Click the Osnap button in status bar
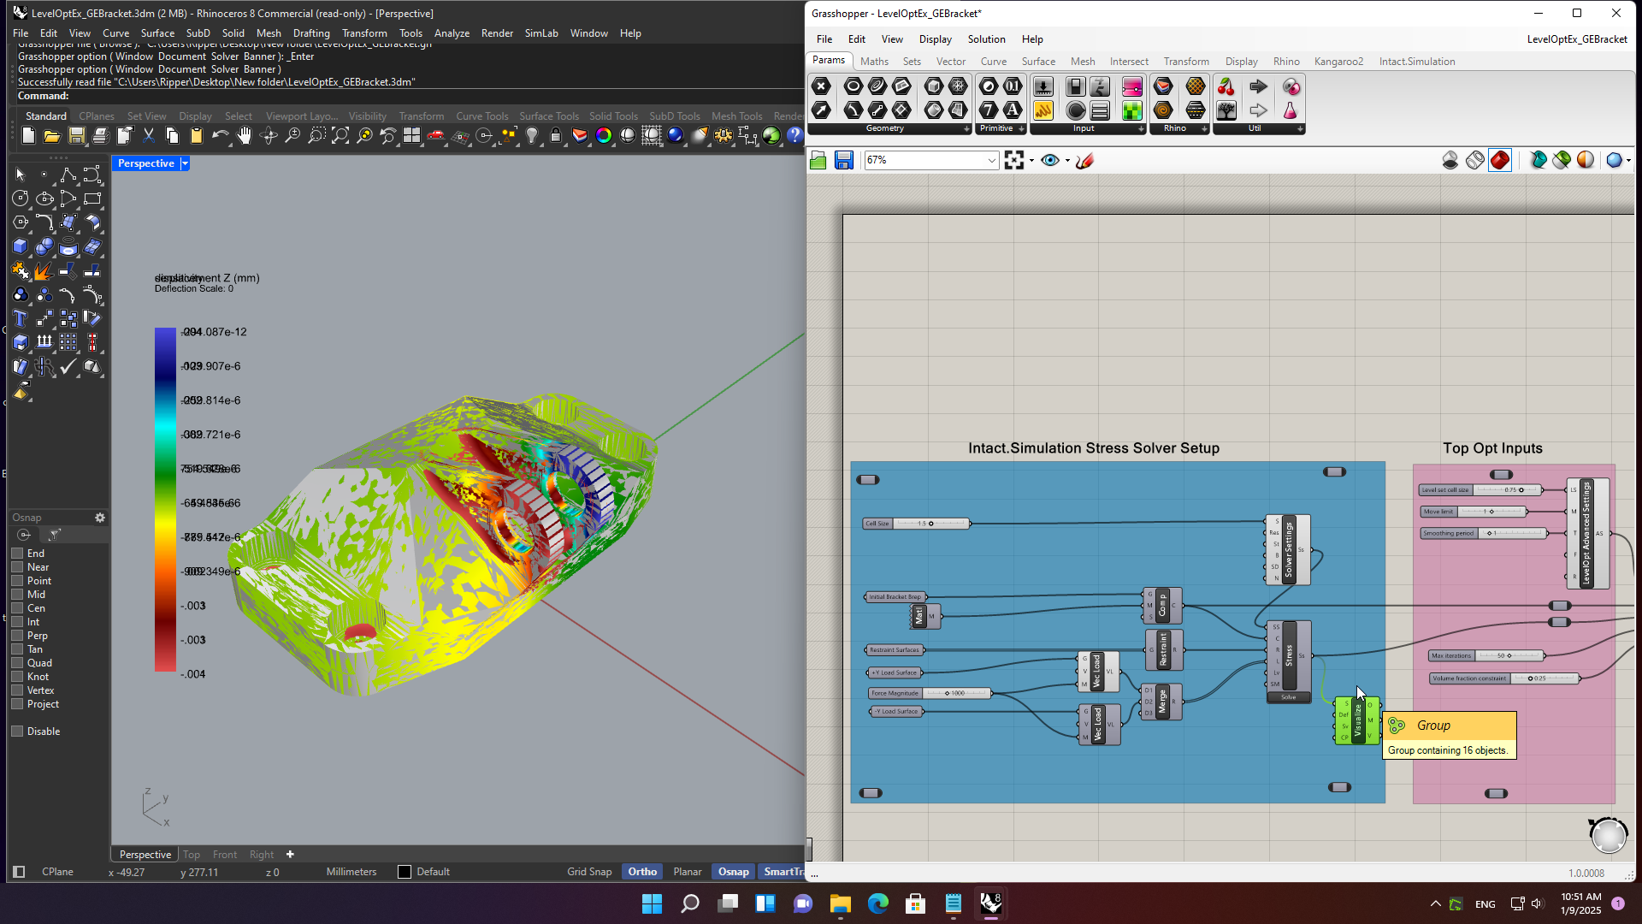The width and height of the screenshot is (1642, 924). 733,872
